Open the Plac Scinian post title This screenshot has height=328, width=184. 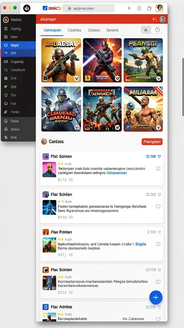pos(61,270)
